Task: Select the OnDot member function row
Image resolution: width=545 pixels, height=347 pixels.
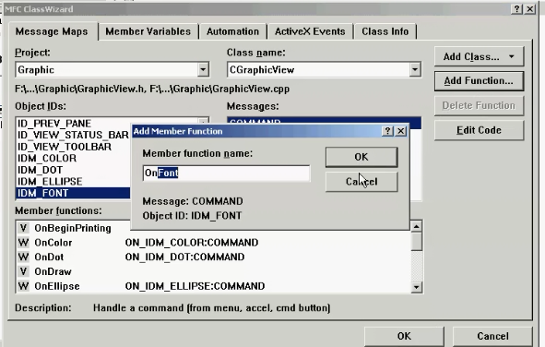Action: click(213, 257)
